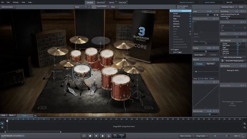Toggle the Off Center articulation power icon

tap(190, 16)
